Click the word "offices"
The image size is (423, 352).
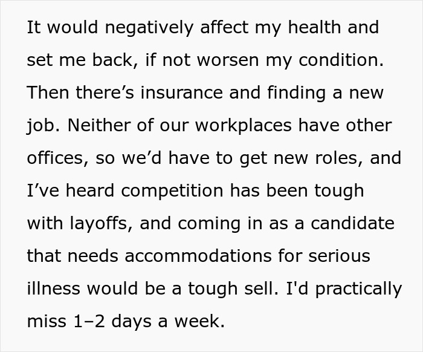53,158
